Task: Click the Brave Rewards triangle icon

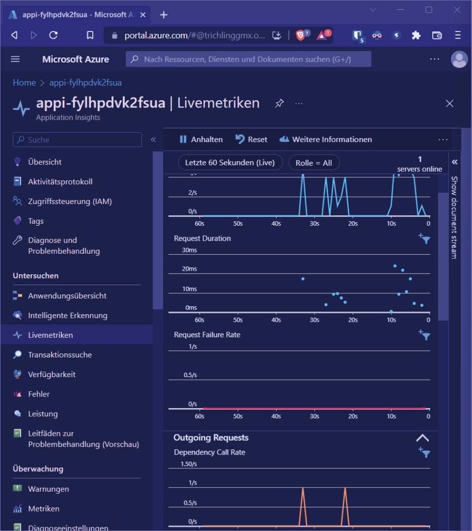Action: coord(321,35)
